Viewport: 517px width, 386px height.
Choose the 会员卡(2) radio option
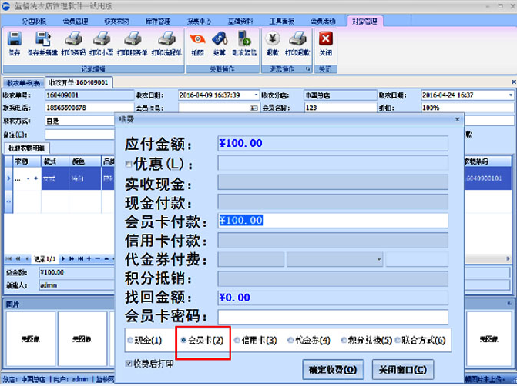183,340
